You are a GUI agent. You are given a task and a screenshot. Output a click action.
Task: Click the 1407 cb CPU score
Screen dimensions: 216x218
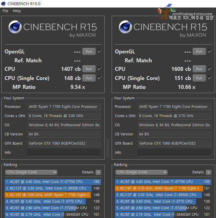[x=71, y=69]
